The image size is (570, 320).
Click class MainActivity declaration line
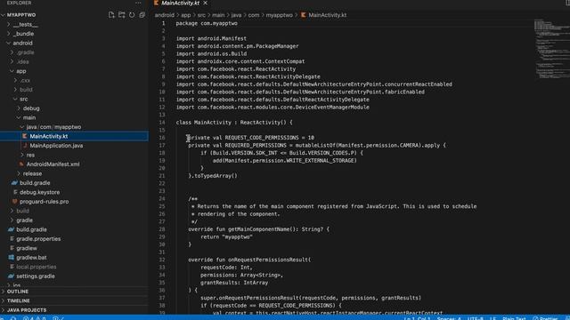(x=234, y=123)
